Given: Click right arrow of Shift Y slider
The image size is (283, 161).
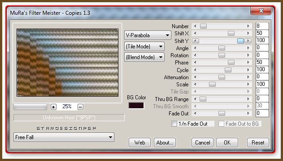Looking at the screenshot, I should [x=248, y=41].
